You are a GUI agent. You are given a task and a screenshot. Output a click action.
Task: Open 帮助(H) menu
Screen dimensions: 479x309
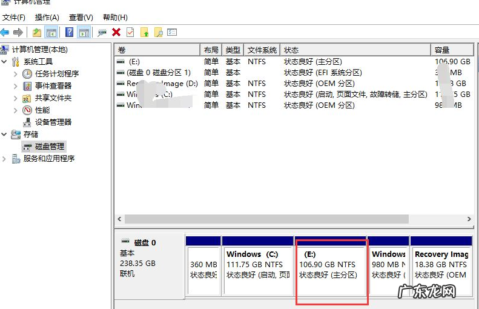tap(115, 18)
